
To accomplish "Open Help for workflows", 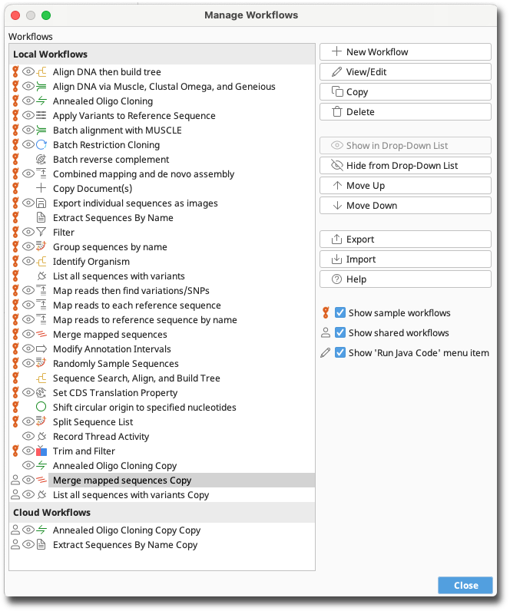I will pos(405,279).
